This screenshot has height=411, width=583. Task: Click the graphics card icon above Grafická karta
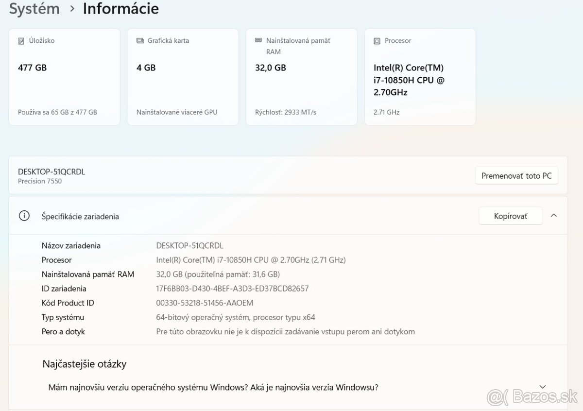point(140,41)
